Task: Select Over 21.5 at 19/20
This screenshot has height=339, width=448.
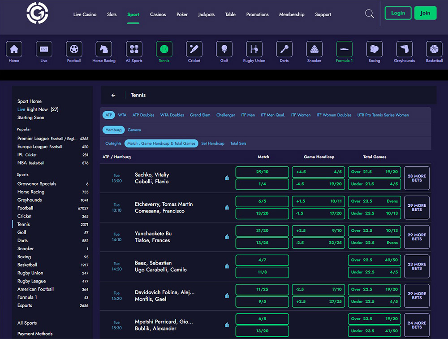Action: pyautogui.click(x=374, y=172)
